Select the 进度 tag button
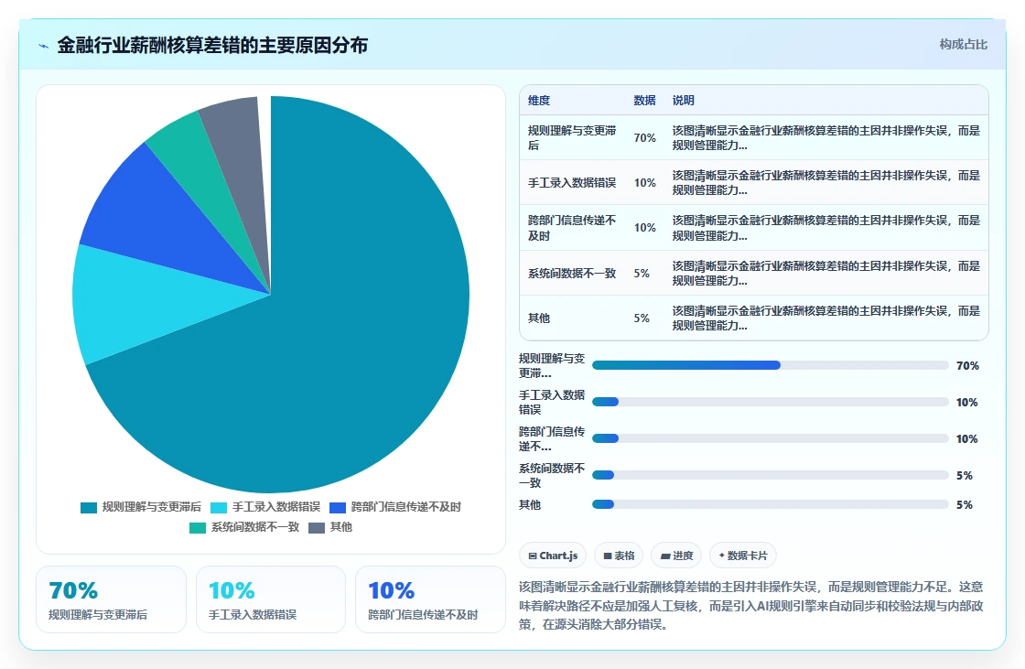 (676, 556)
